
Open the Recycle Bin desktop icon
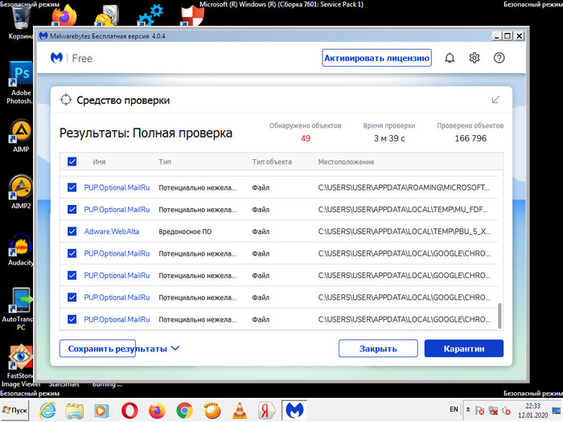pyautogui.click(x=20, y=23)
